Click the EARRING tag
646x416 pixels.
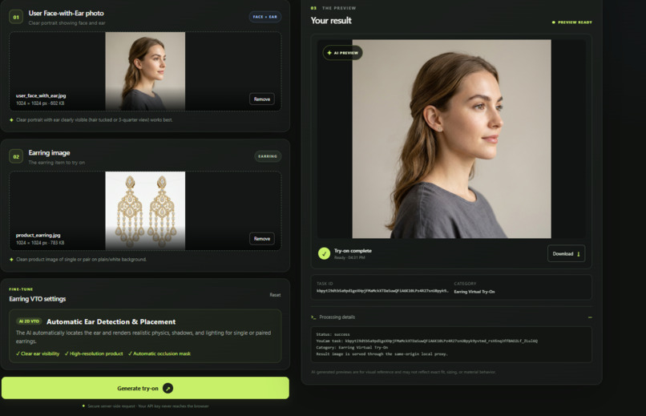pyautogui.click(x=268, y=156)
